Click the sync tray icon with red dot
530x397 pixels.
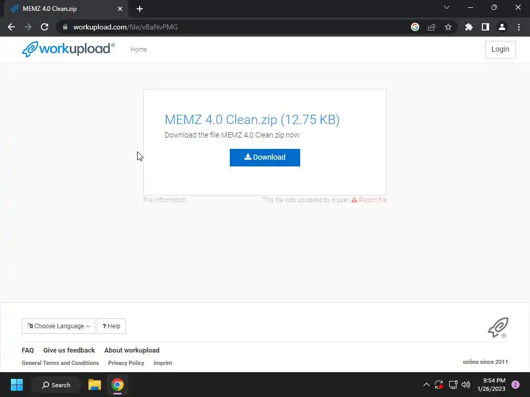[439, 385]
